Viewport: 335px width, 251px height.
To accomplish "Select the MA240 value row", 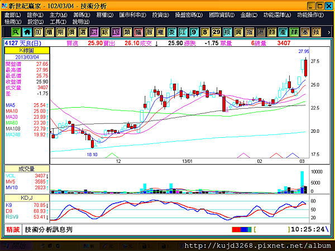I will (27, 134).
